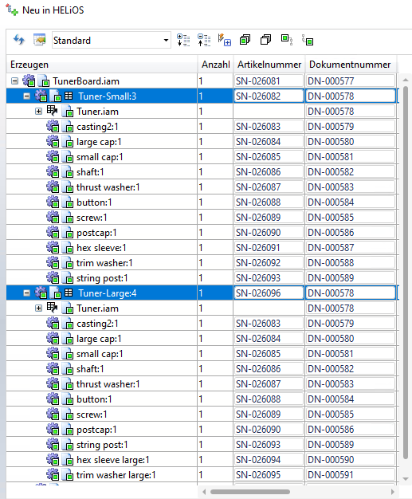
Task: Click the Artikelnummer column header
Action: click(x=269, y=65)
